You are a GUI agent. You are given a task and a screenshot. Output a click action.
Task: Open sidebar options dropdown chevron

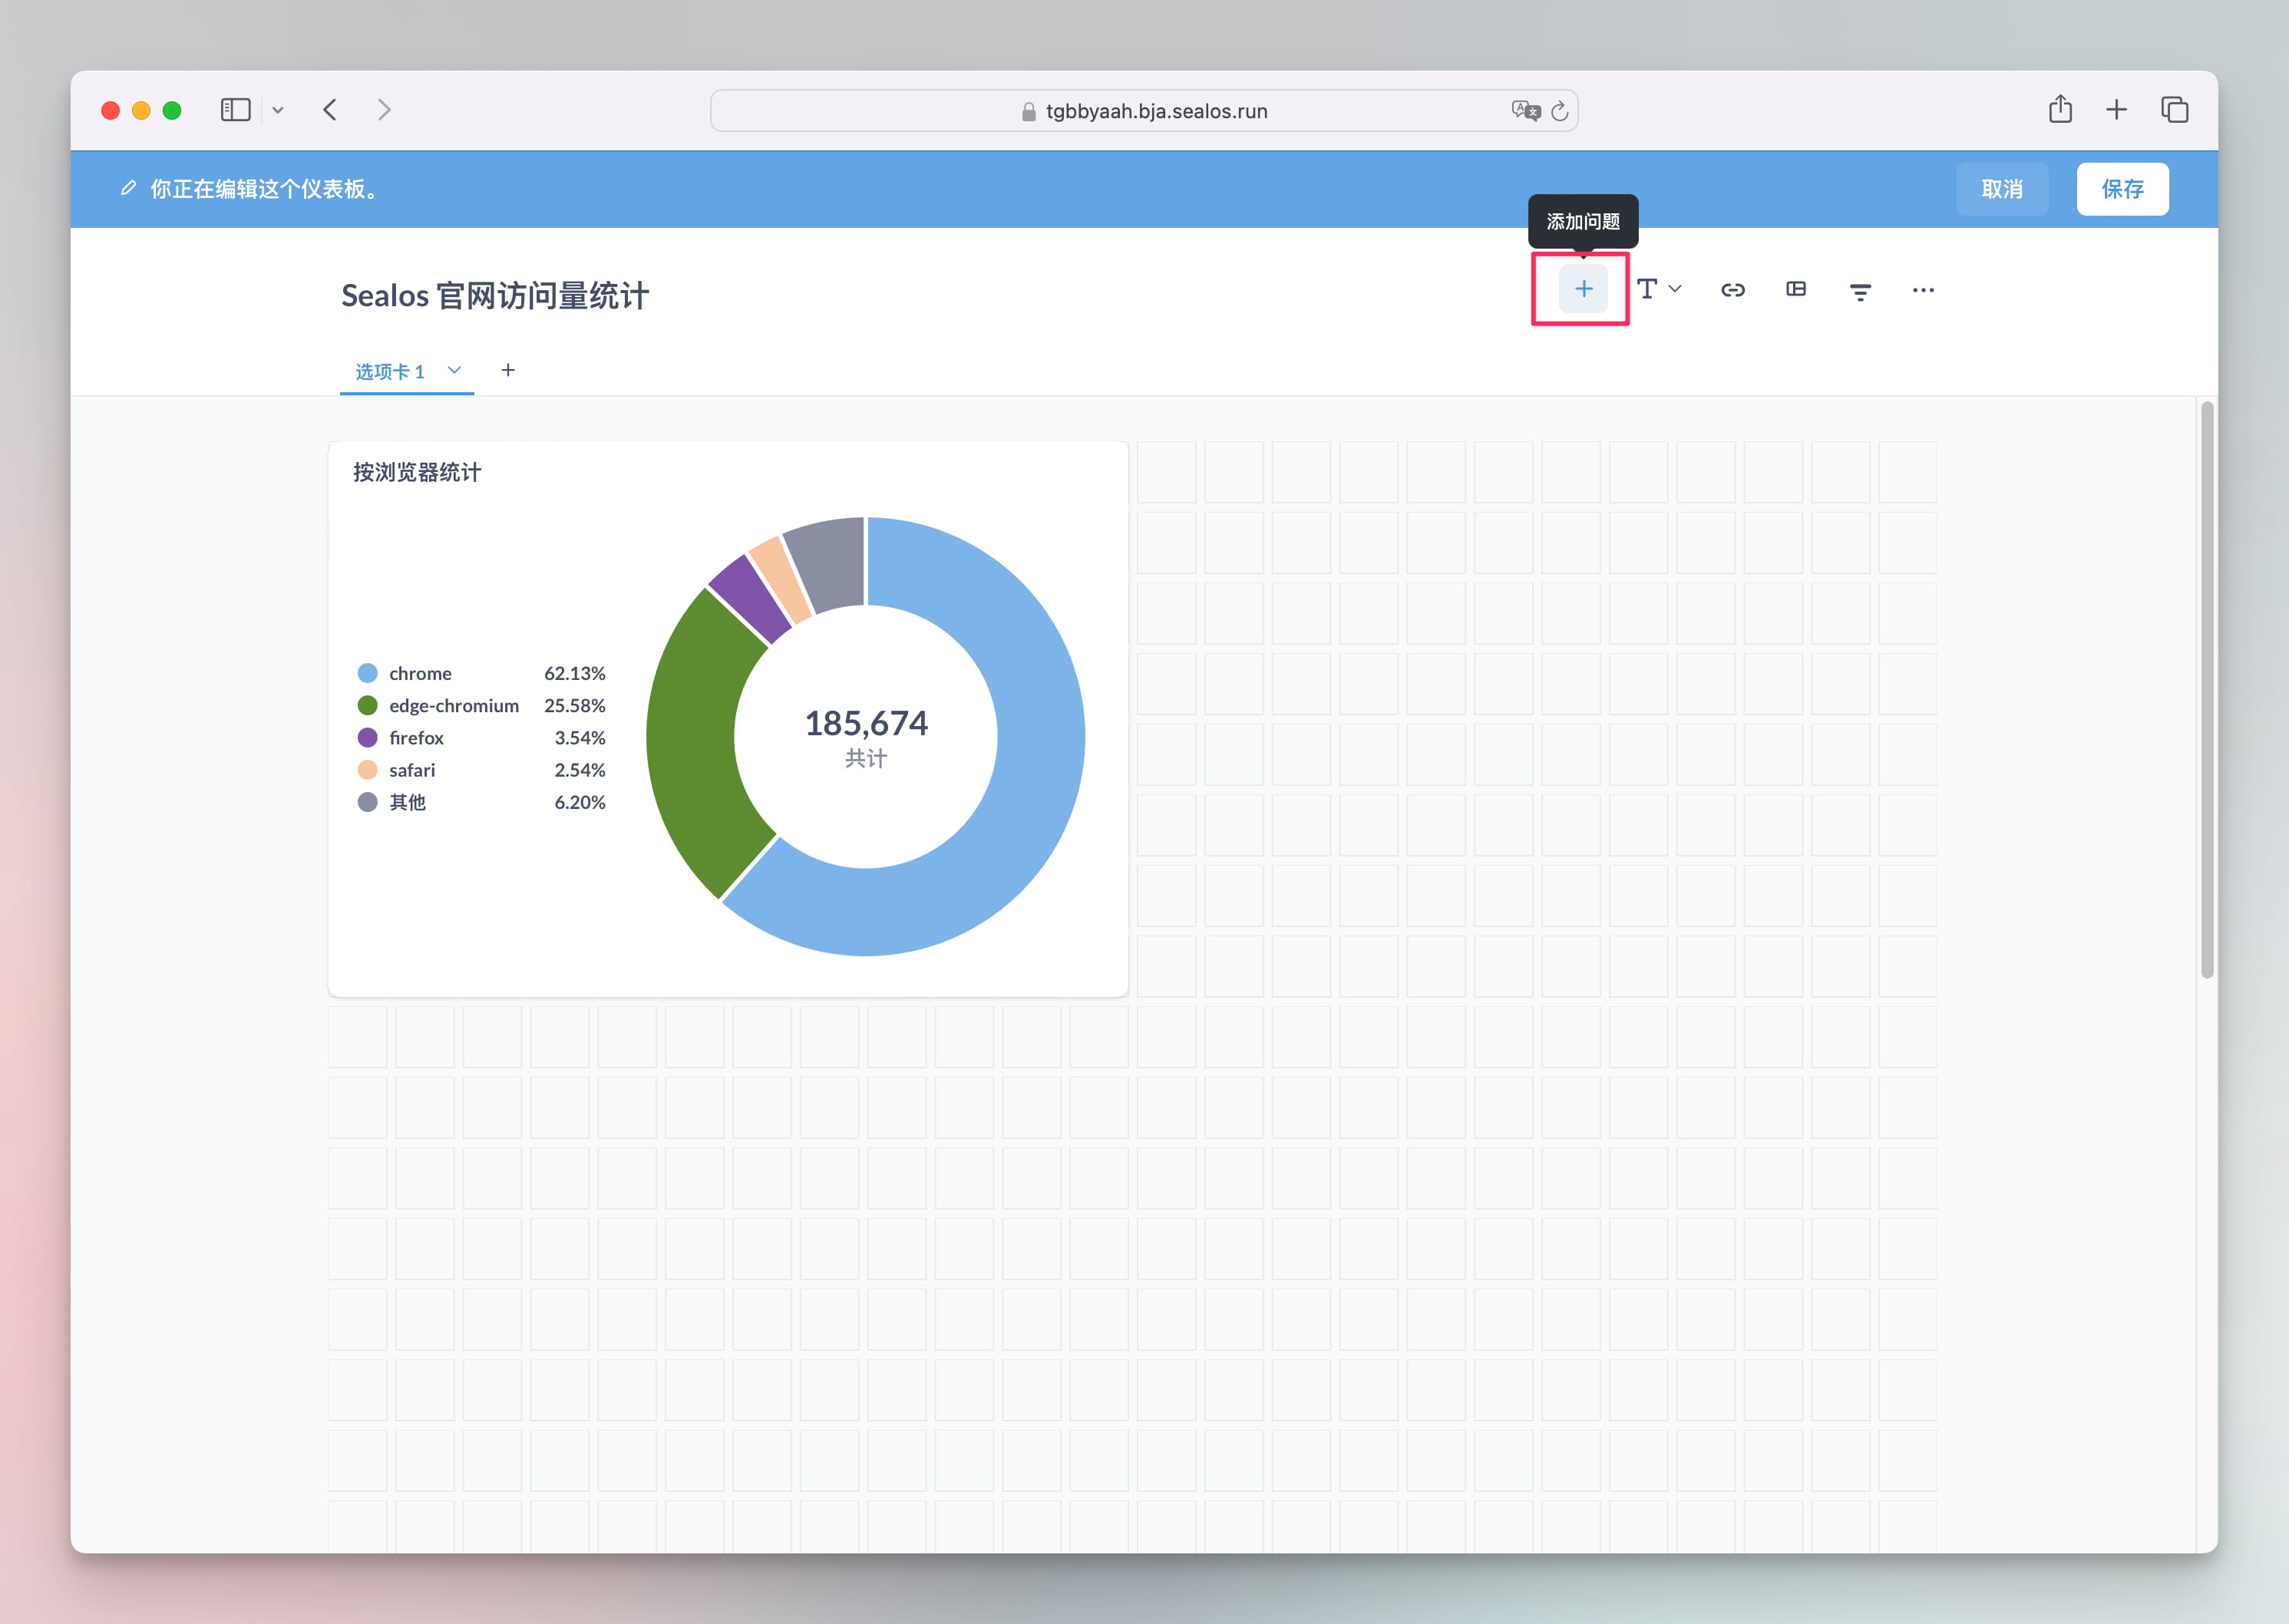[278, 111]
